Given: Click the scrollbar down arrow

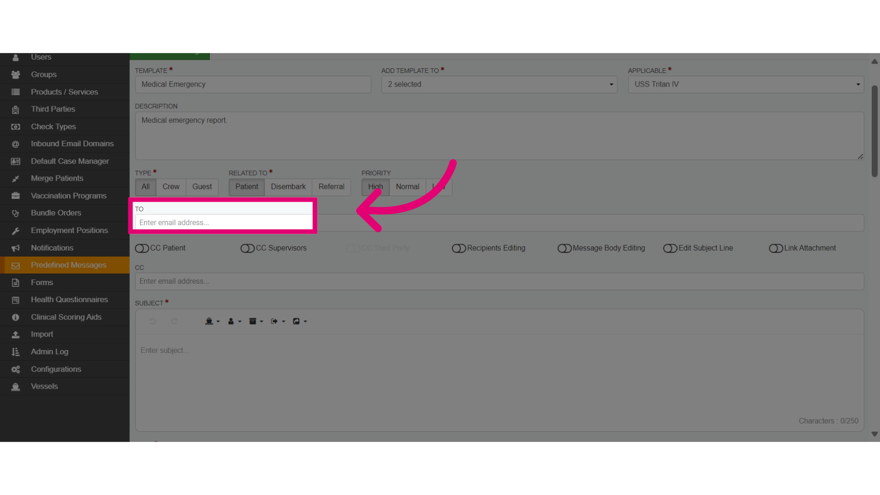Looking at the screenshot, I should click(874, 434).
